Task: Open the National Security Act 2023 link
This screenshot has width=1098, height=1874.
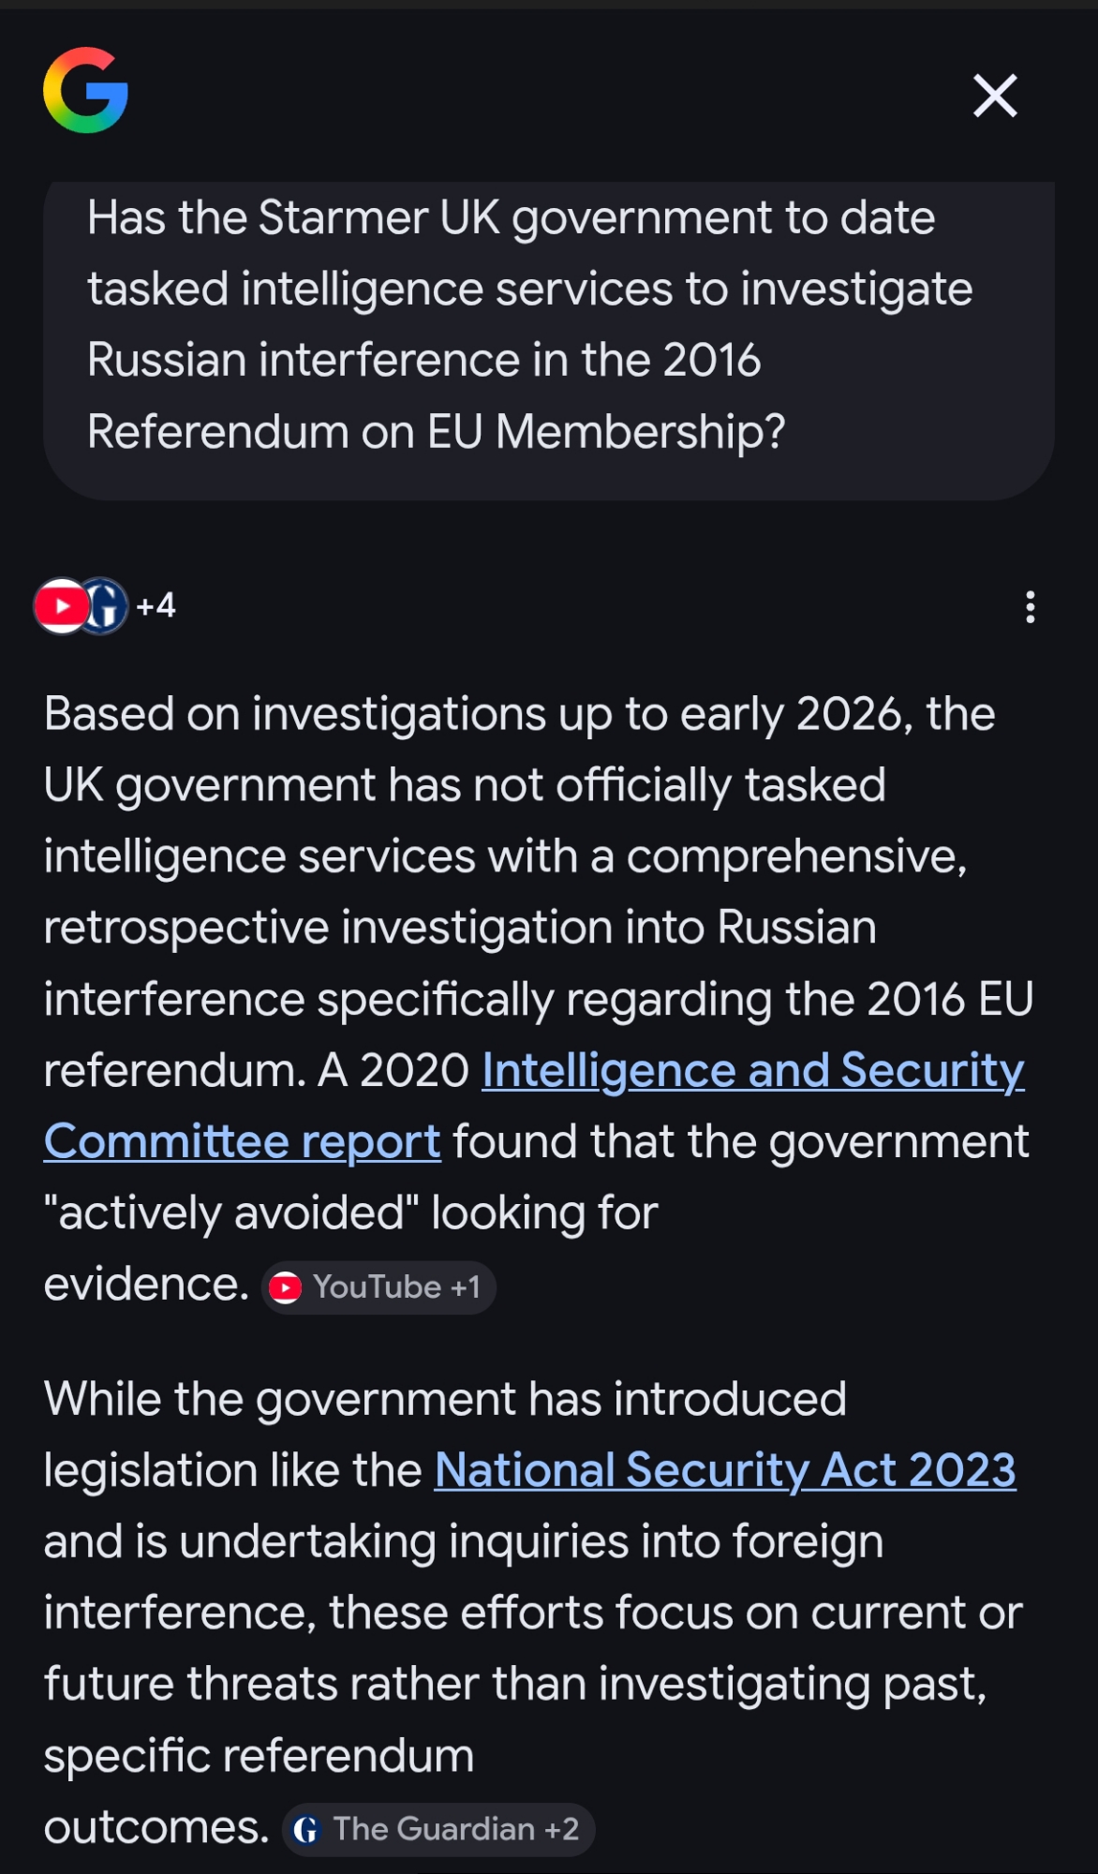Action: 724,1470
